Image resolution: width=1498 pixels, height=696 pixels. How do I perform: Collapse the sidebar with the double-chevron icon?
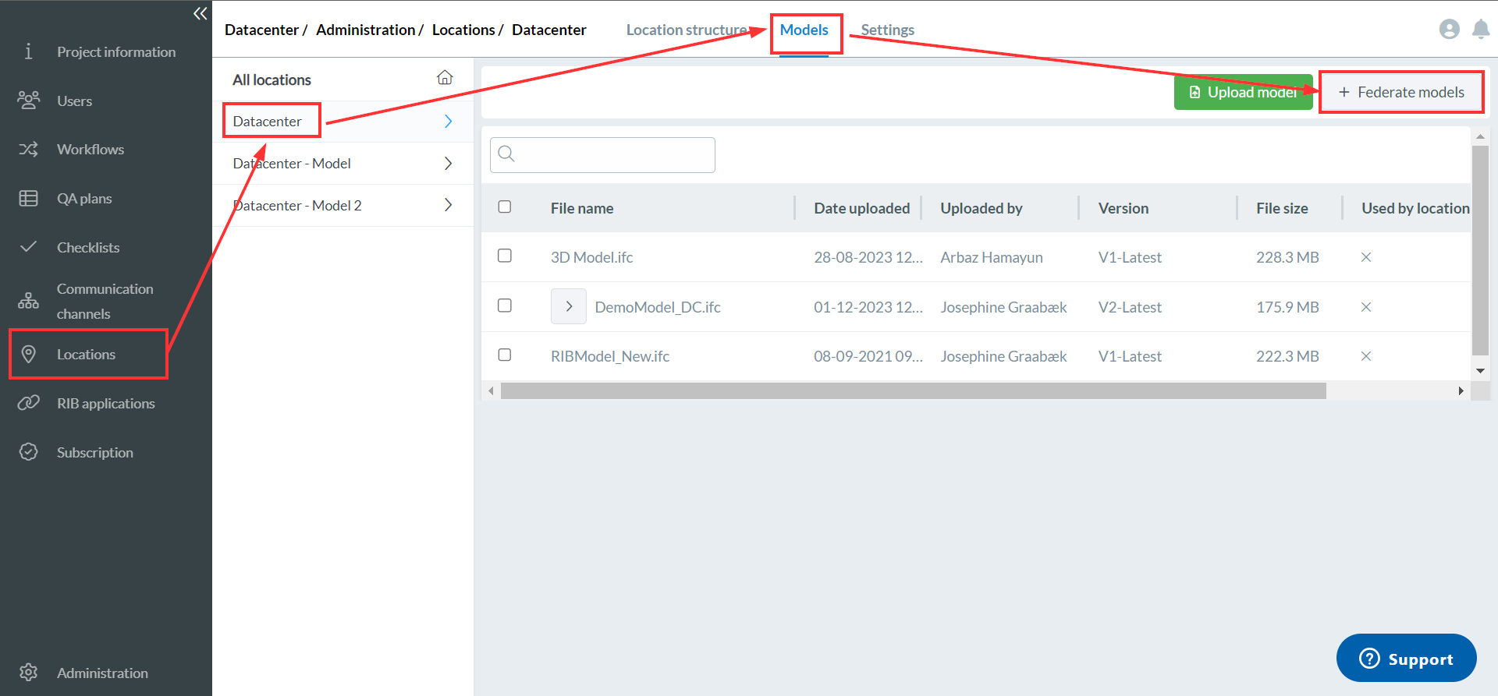click(200, 13)
